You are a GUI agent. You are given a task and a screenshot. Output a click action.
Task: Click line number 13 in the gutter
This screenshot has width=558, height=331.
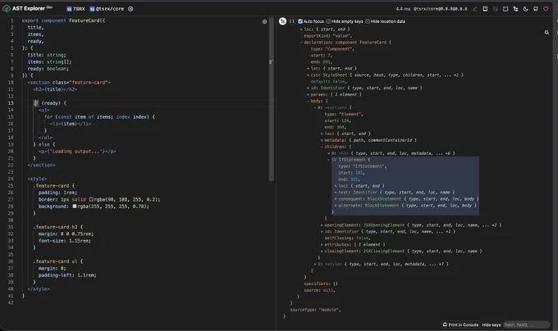point(11,103)
